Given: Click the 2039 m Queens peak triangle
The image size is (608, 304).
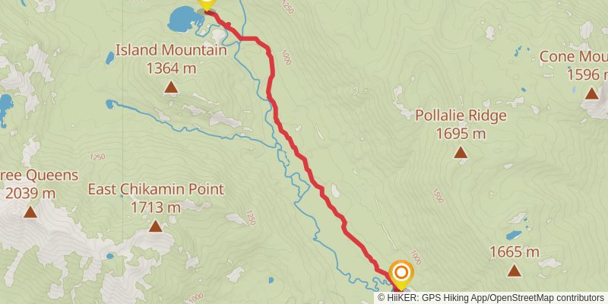Looking at the screenshot, I should click(x=30, y=212).
